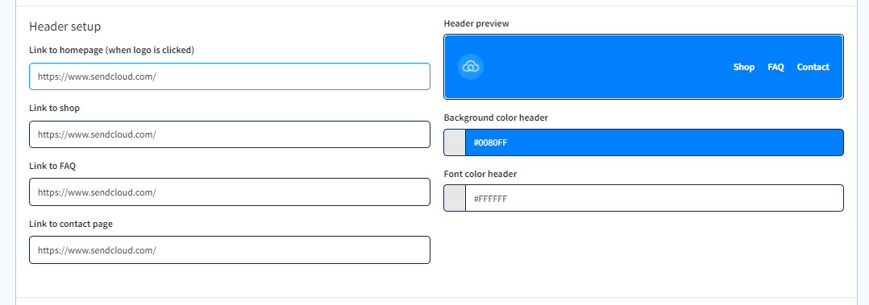Click the 'Link to FAQ' label
Screen dimensions: 869x305
(52, 166)
